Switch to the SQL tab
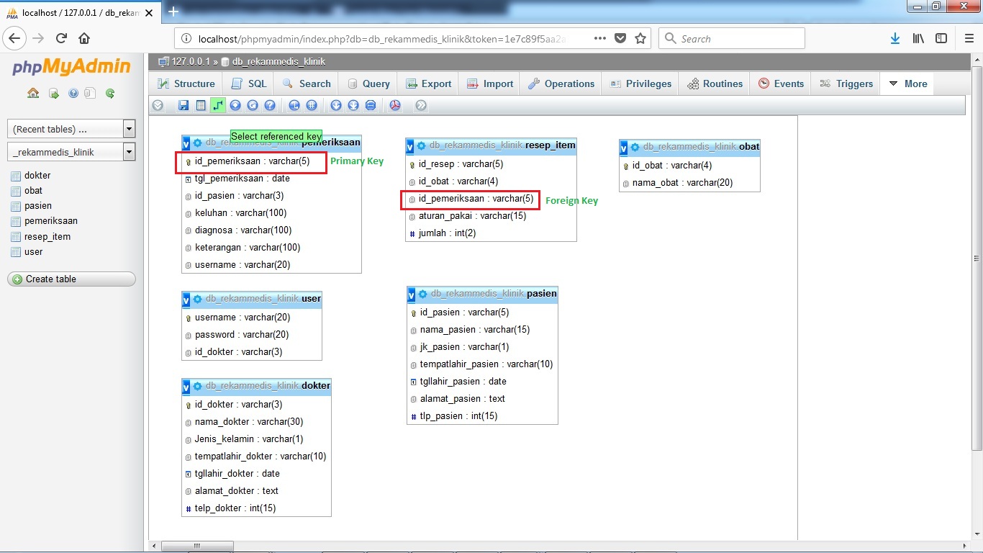 tap(248, 83)
